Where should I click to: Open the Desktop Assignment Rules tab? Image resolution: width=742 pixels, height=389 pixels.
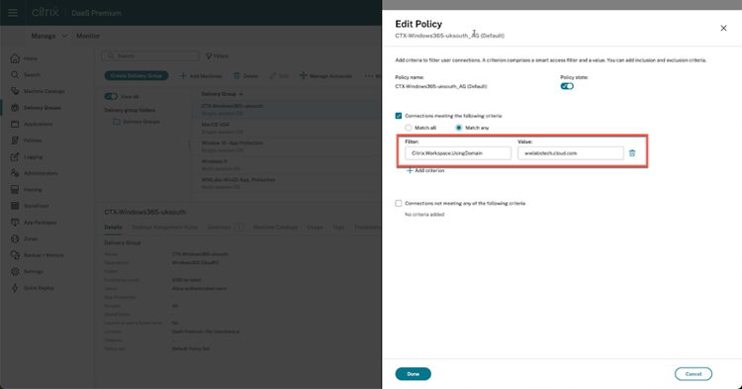point(164,227)
